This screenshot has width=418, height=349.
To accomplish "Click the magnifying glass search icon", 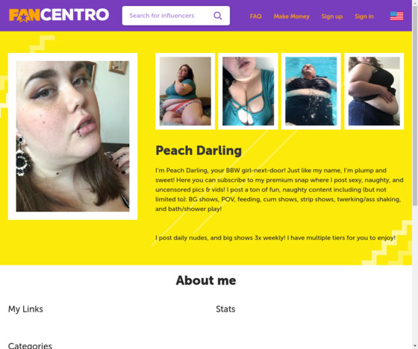I will click(x=218, y=16).
